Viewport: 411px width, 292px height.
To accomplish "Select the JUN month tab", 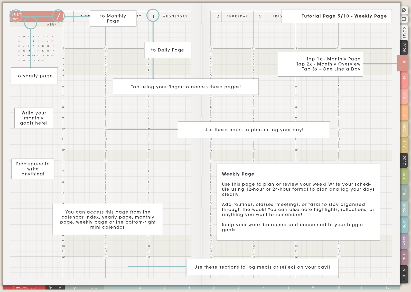I will pyautogui.click(x=404, y=257).
